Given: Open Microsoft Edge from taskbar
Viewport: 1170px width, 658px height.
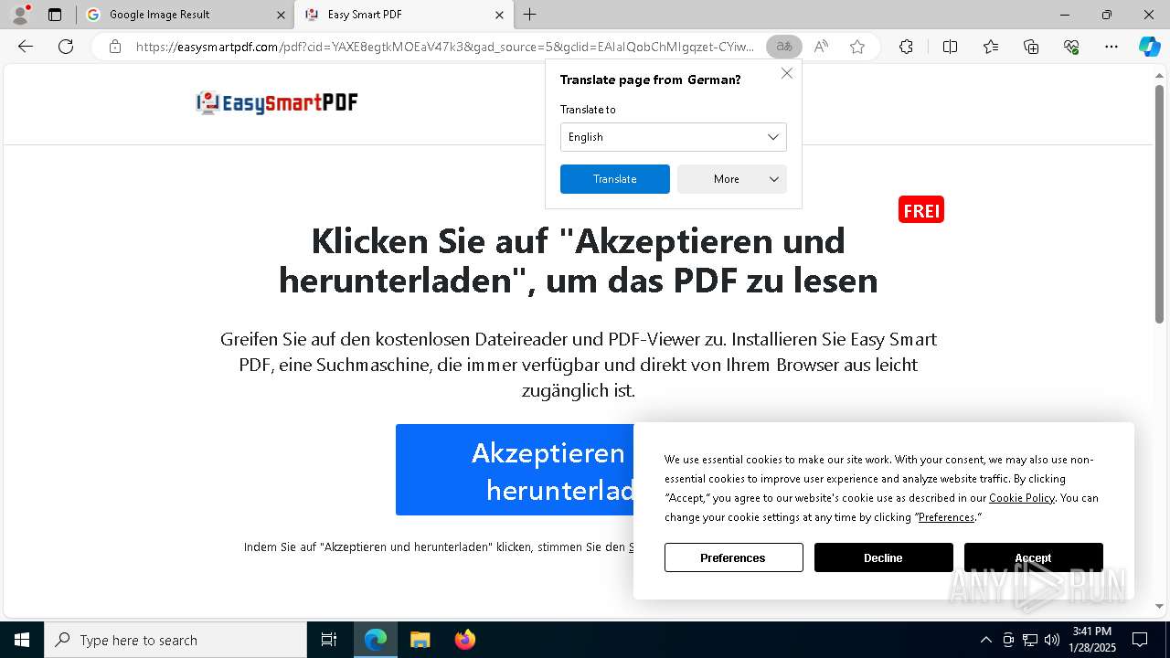Looking at the screenshot, I should [376, 640].
